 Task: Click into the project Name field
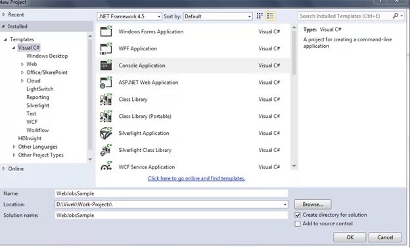pos(171,193)
